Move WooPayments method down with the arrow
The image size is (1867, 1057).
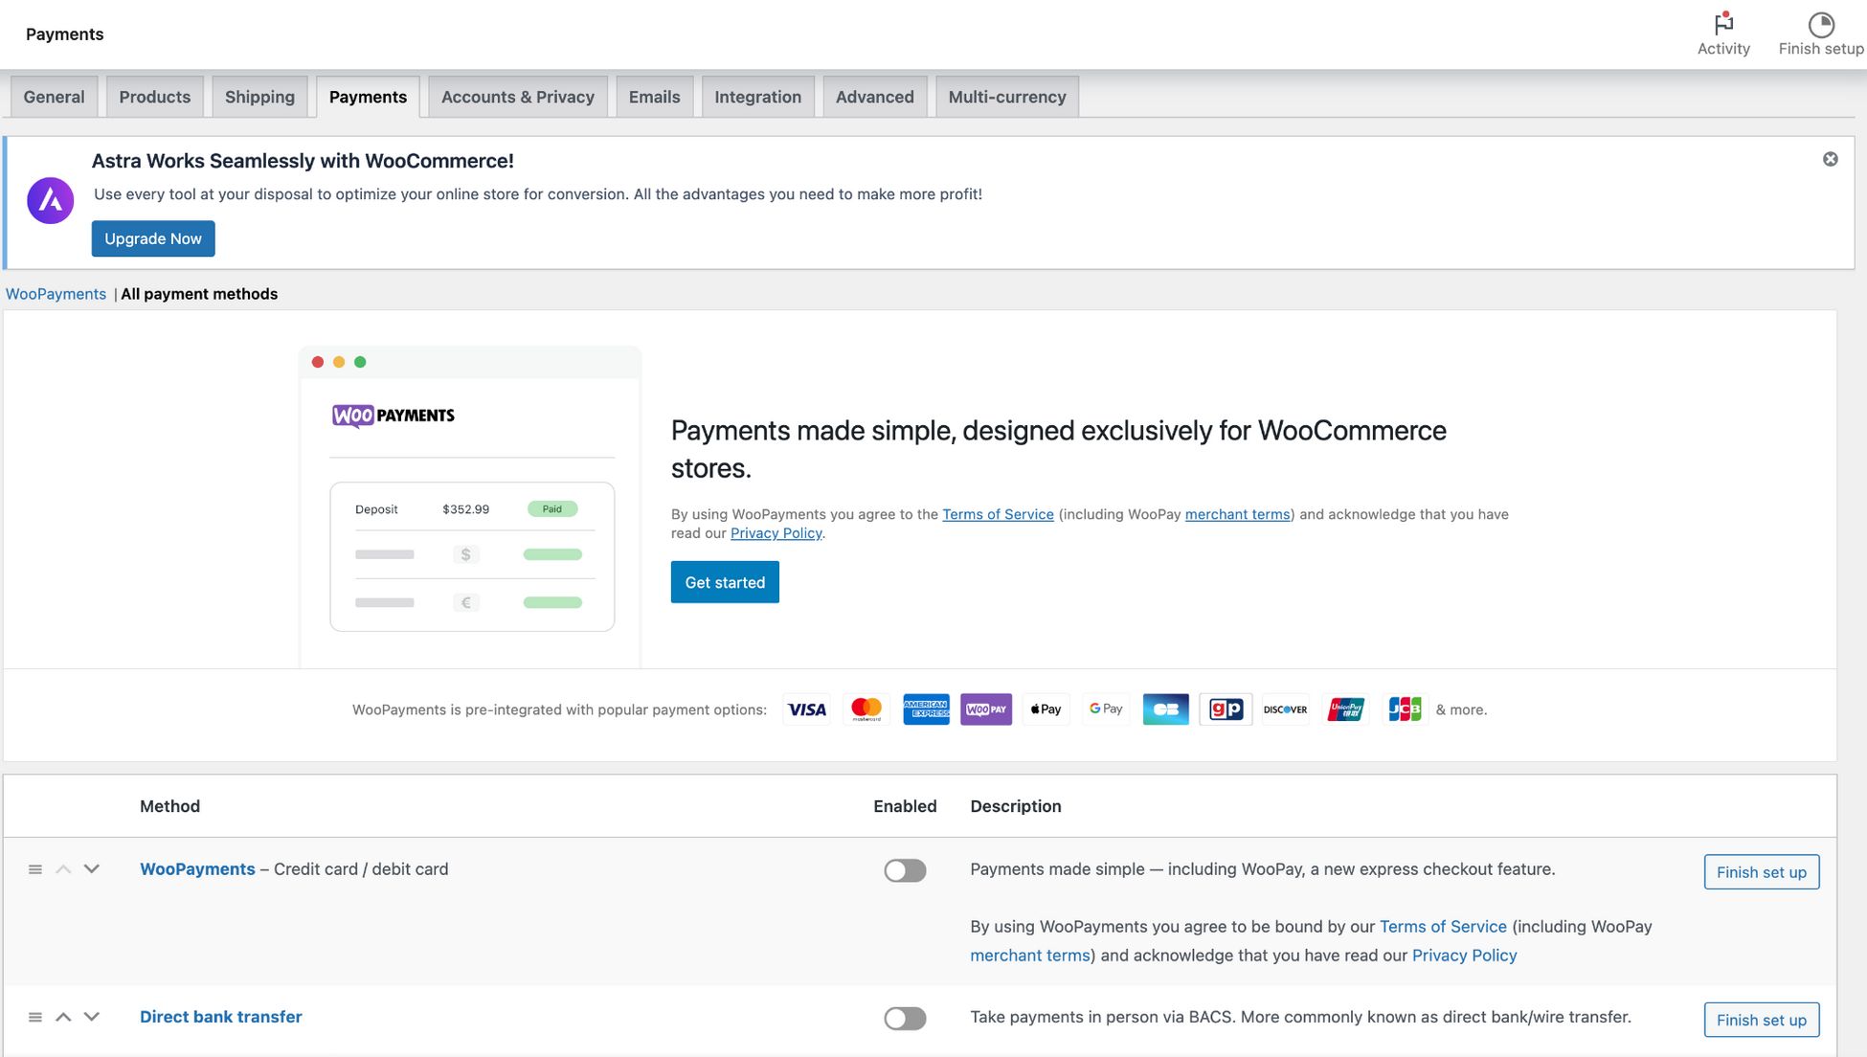pos(92,869)
